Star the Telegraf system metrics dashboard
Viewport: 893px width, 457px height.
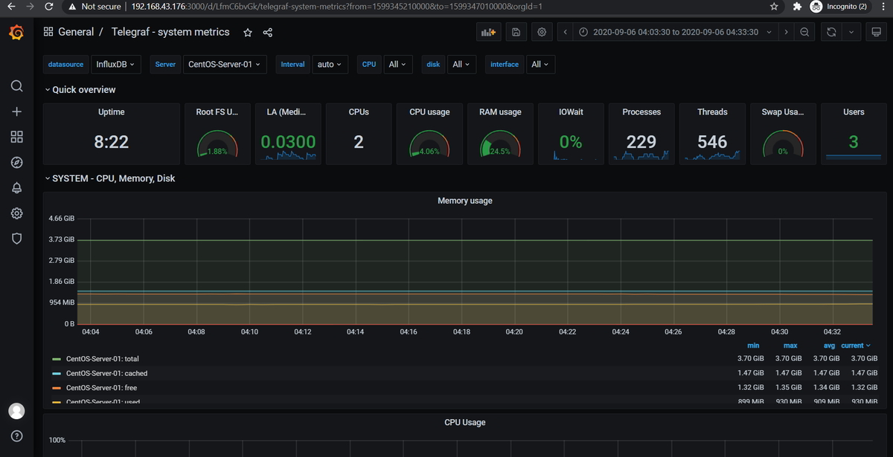click(x=248, y=32)
